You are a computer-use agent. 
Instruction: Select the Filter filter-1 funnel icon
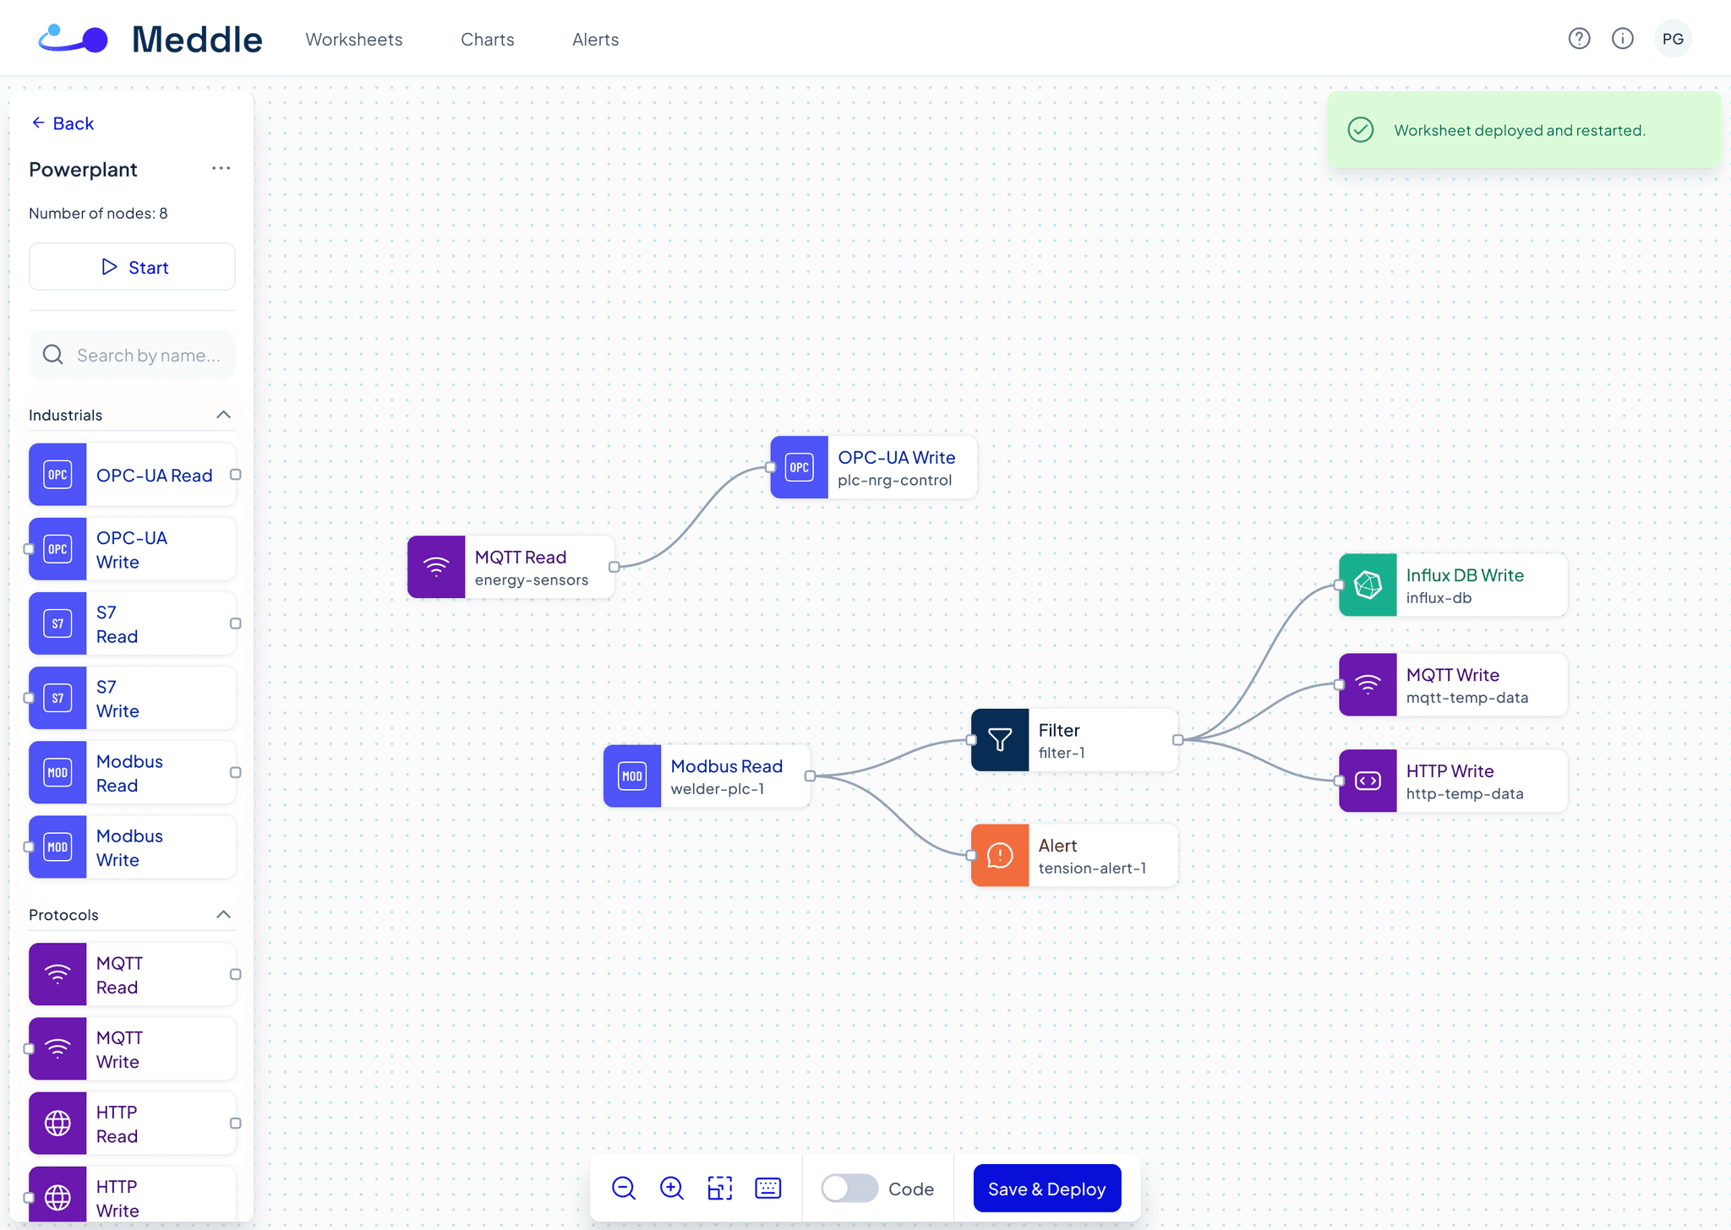coord(1000,740)
